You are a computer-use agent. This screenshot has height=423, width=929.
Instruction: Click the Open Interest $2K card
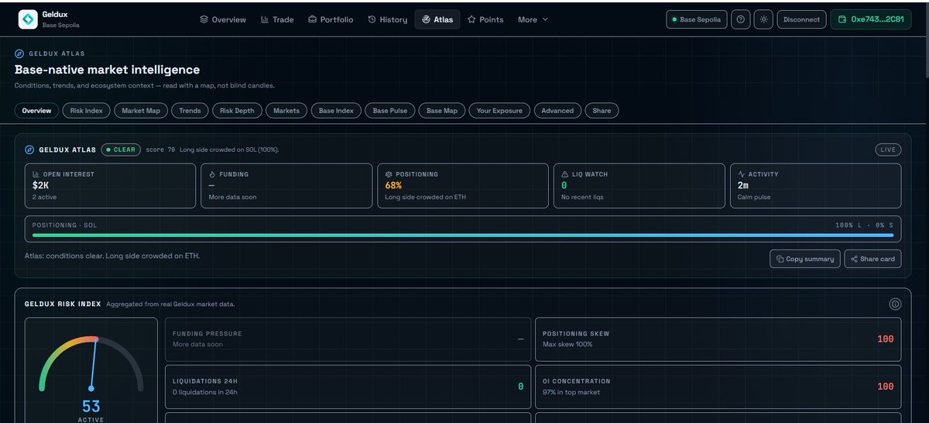[x=110, y=186]
